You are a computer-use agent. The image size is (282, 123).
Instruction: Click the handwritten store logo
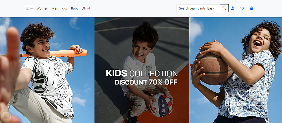[x=30, y=8]
